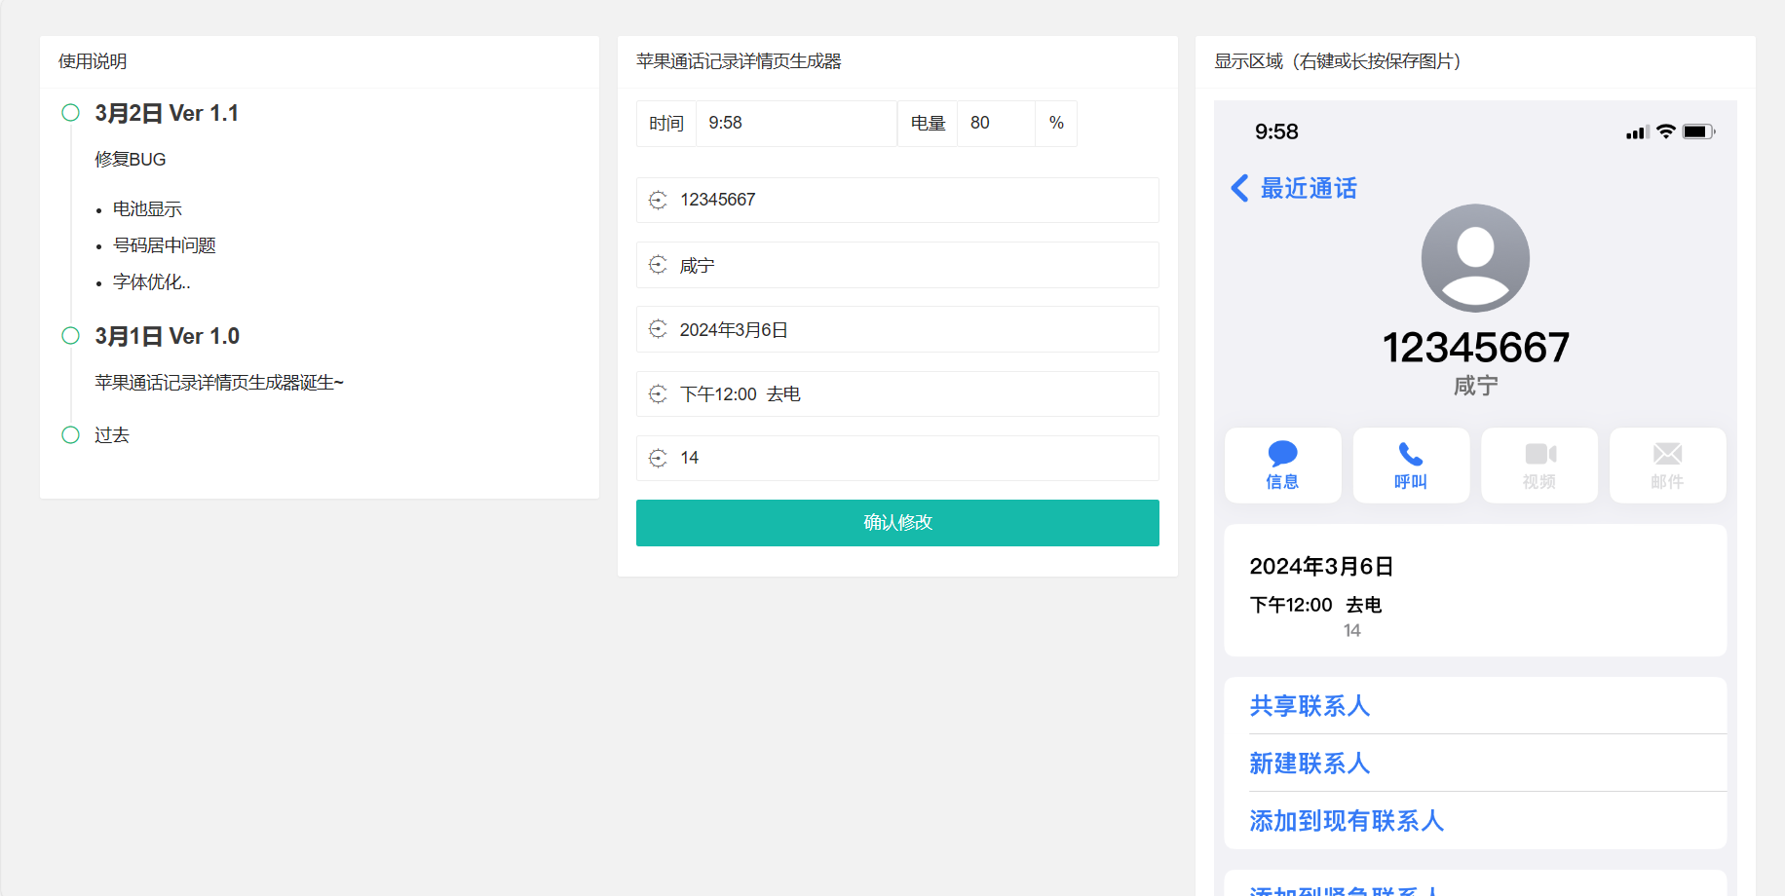Click the 修复BUG text
1785x896 pixels.
point(131,160)
